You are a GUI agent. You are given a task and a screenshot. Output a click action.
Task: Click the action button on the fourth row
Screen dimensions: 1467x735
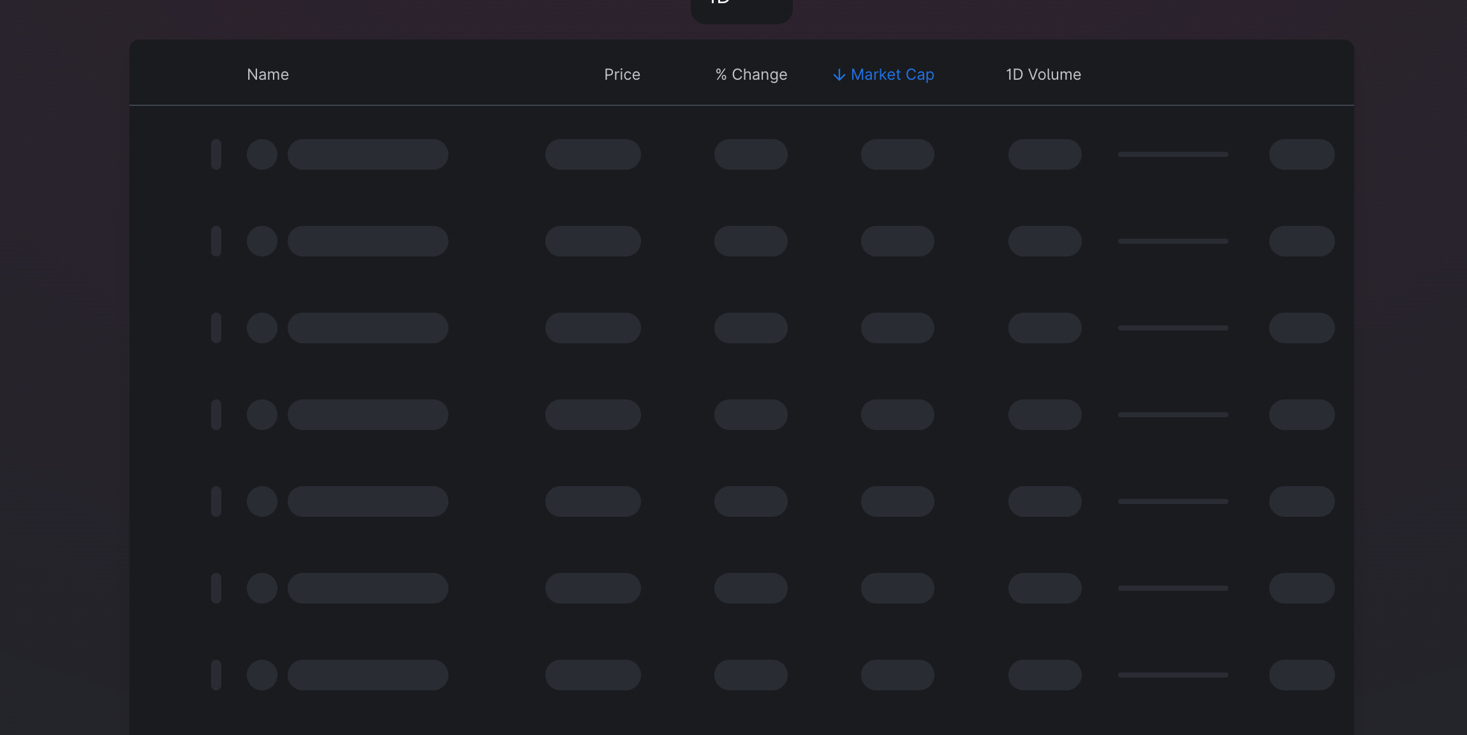pos(1302,414)
